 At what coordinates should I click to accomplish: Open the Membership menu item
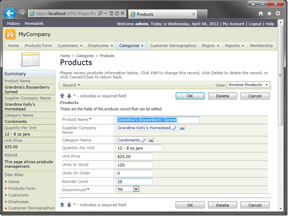261,46
